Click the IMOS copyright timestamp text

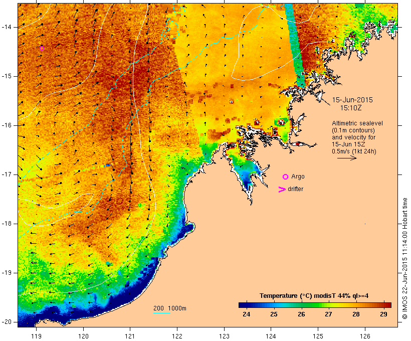[404, 258]
